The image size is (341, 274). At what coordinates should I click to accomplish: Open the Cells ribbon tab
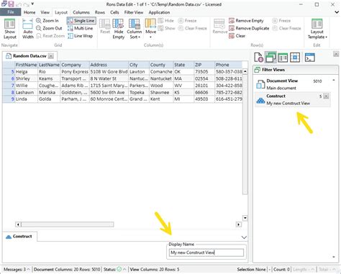[114, 12]
